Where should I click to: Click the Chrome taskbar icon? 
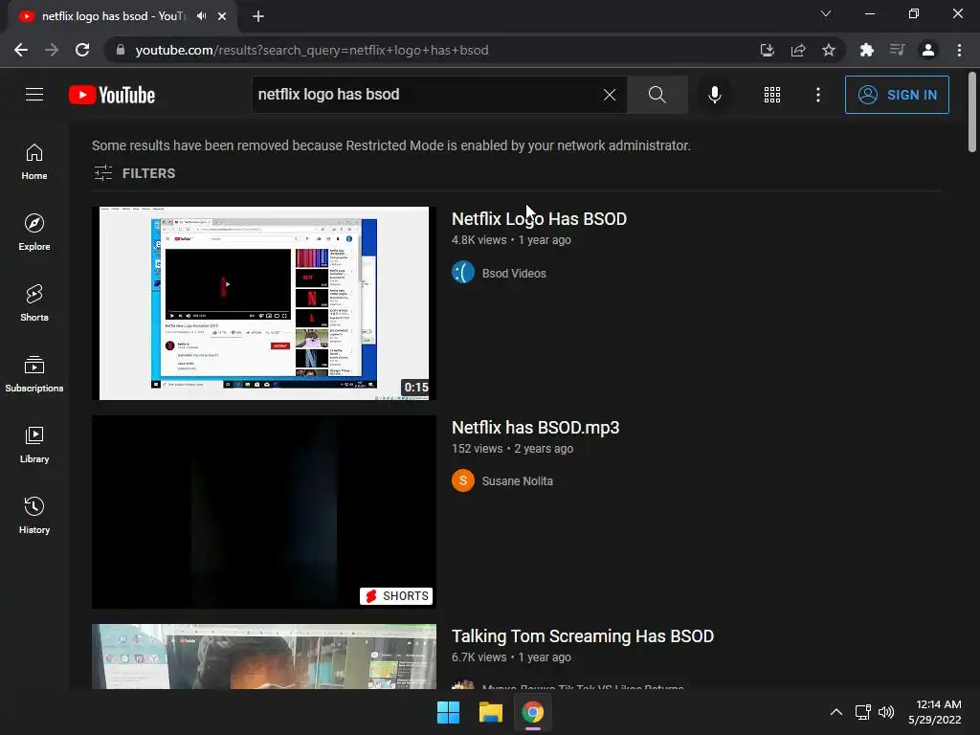(x=533, y=712)
